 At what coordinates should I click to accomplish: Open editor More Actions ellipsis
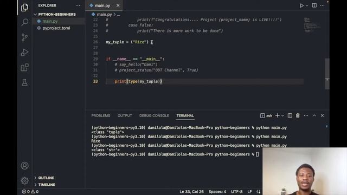coord(322,5)
